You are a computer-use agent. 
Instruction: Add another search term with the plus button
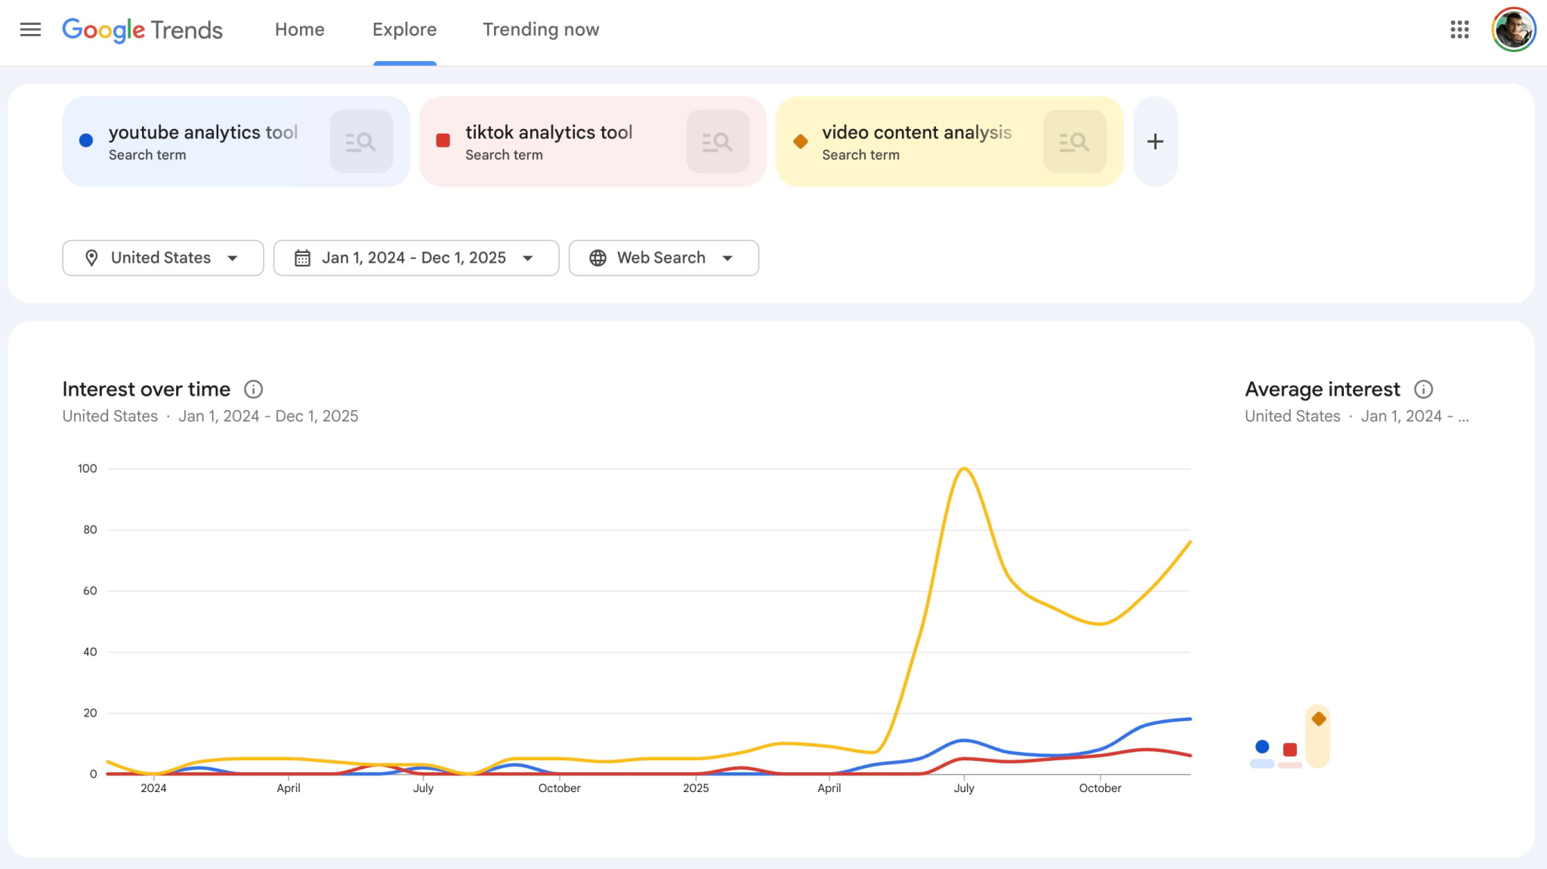1154,141
